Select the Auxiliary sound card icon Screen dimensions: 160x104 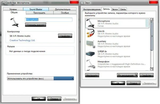pos(91,44)
